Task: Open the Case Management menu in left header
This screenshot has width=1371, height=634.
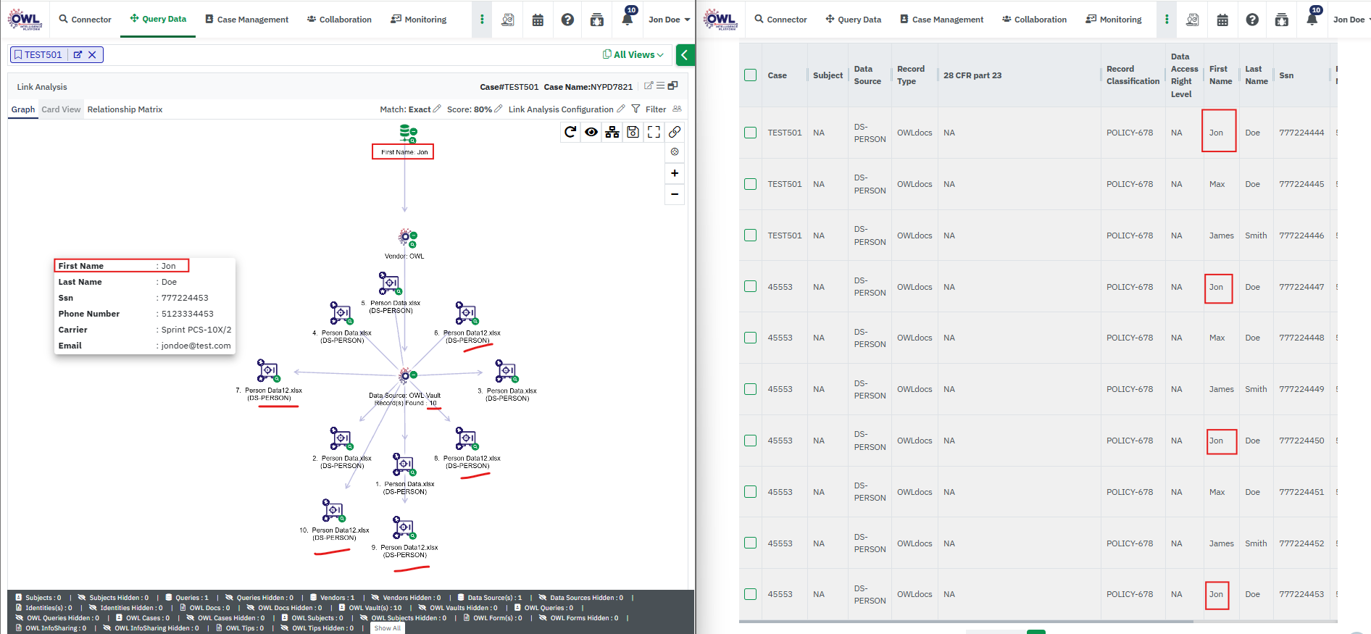Action: (x=246, y=20)
